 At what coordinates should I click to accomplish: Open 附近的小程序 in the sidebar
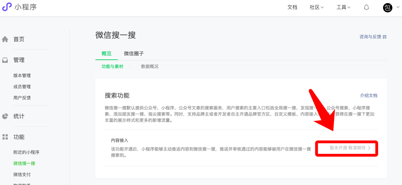point(26,152)
